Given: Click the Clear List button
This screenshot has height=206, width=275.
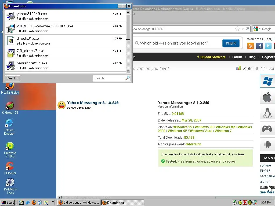Looking at the screenshot, I should click(x=12, y=78).
